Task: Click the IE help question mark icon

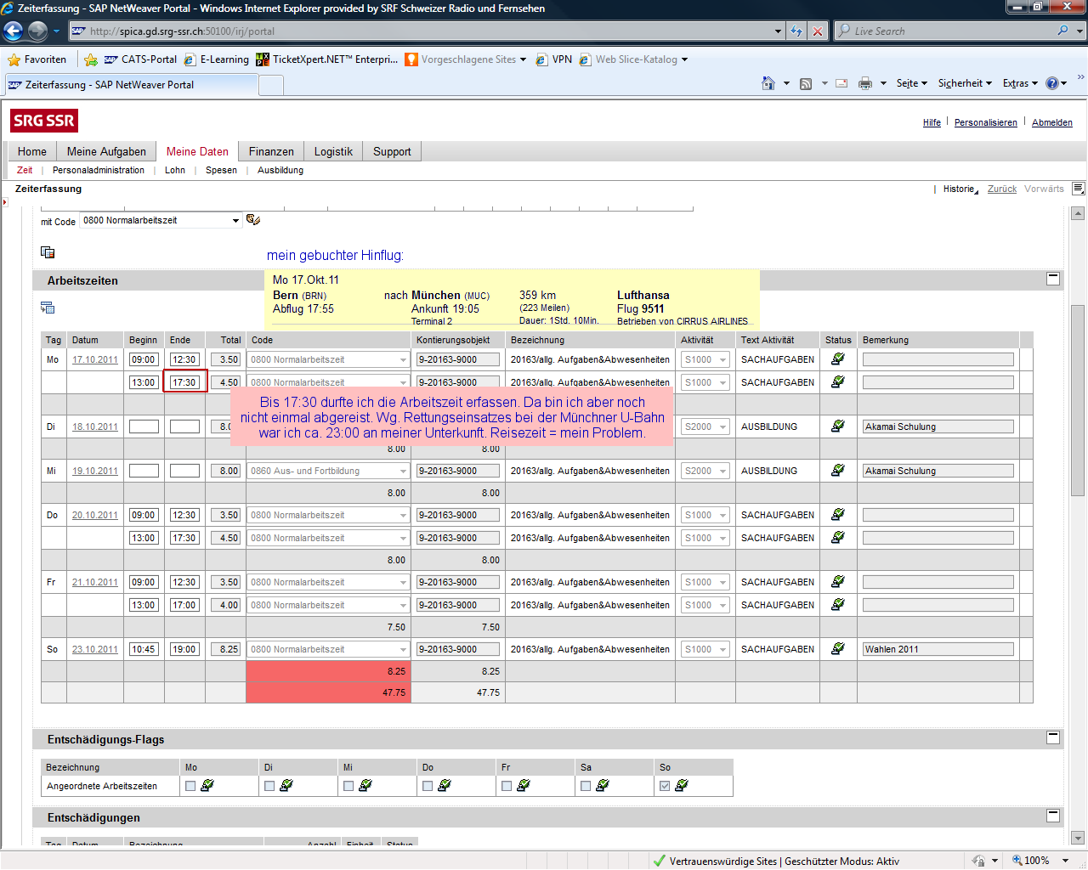Action: coord(1052,83)
